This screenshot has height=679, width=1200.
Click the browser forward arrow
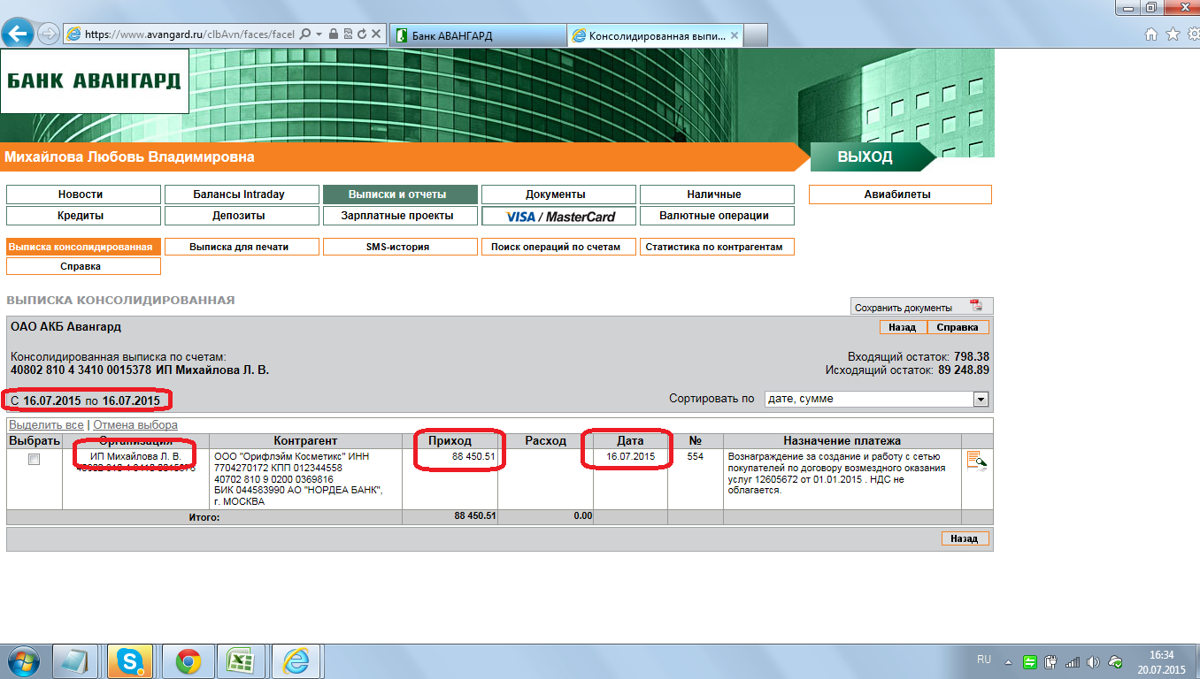50,34
